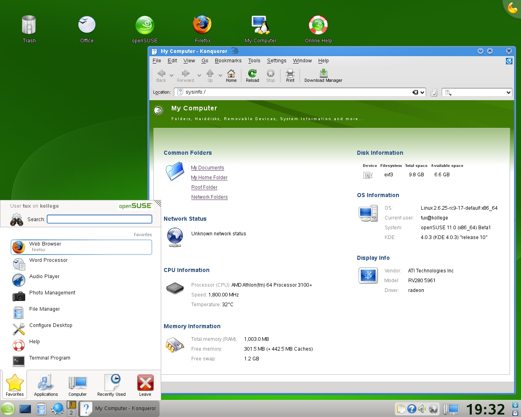
Task: Click the volume speaker tray icon
Action: (422, 409)
